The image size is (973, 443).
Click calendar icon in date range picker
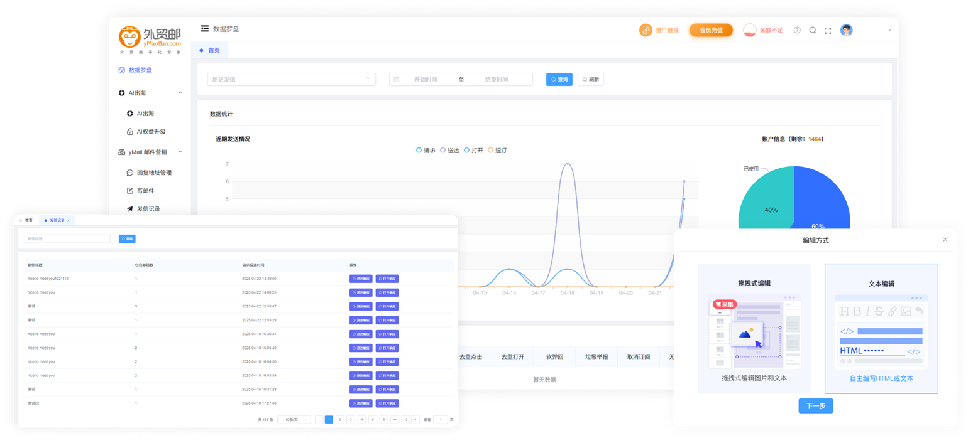397,80
